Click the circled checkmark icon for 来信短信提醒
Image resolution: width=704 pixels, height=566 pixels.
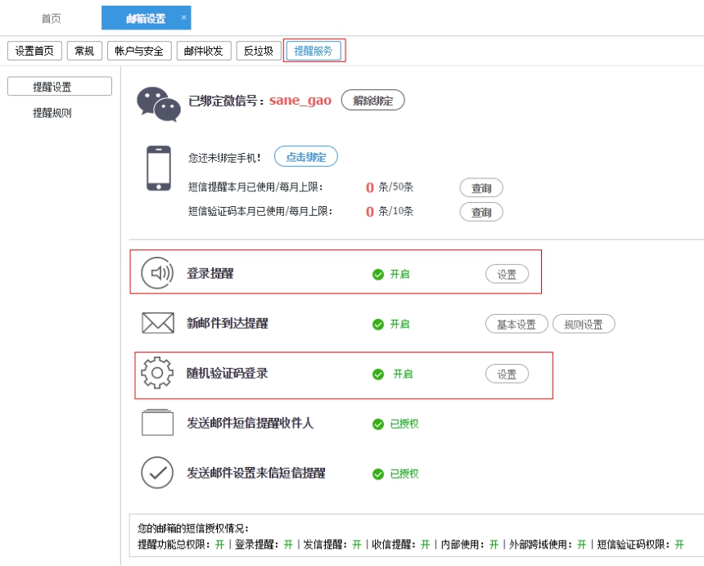[x=157, y=473]
